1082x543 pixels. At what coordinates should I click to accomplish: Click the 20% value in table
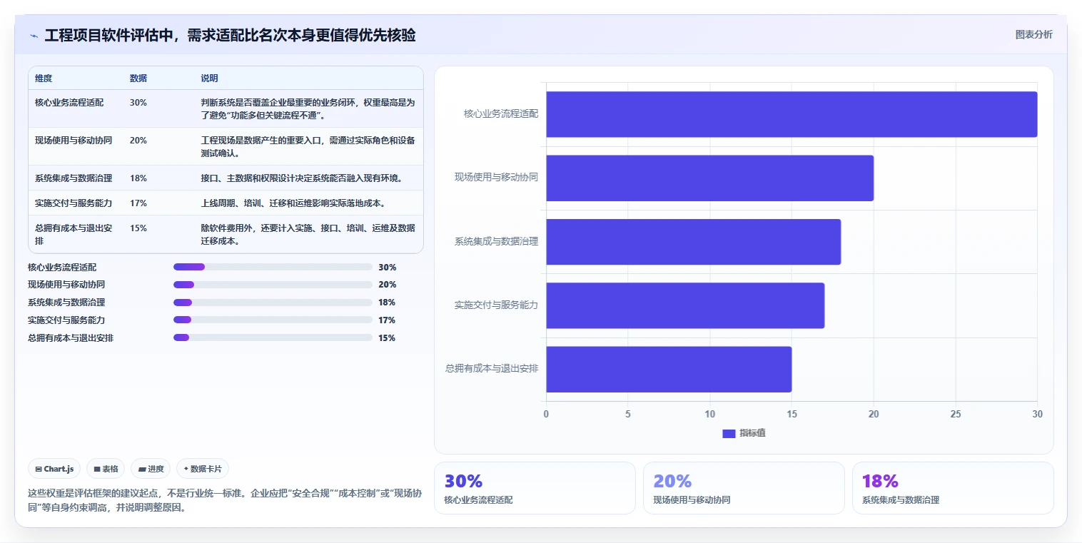click(138, 141)
